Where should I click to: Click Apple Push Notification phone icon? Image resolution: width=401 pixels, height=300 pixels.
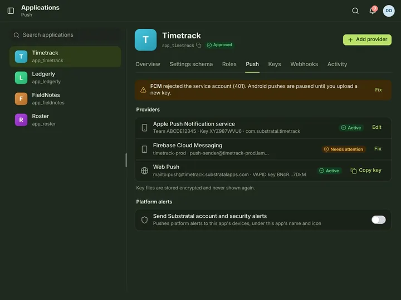coord(144,128)
